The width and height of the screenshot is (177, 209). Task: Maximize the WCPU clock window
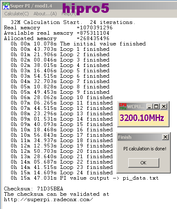coord(156,107)
